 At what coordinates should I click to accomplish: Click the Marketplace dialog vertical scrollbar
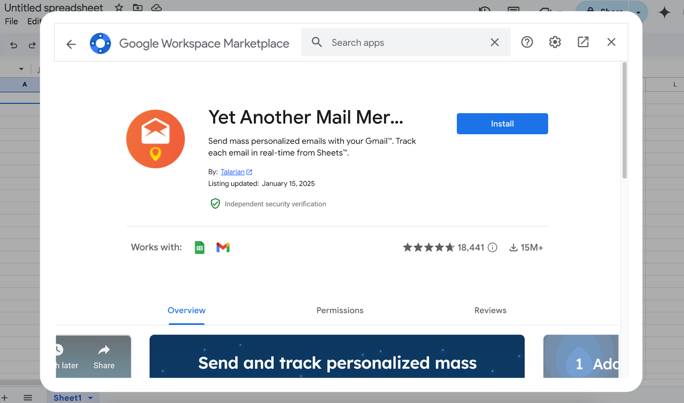625,121
